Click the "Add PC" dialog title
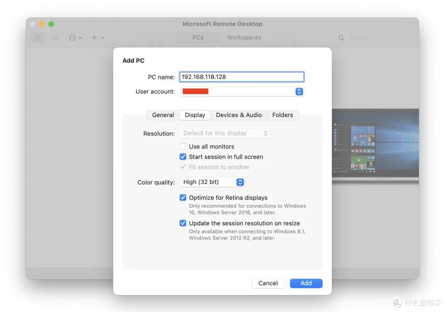Viewport: 445px width, 312px height. [x=133, y=61]
